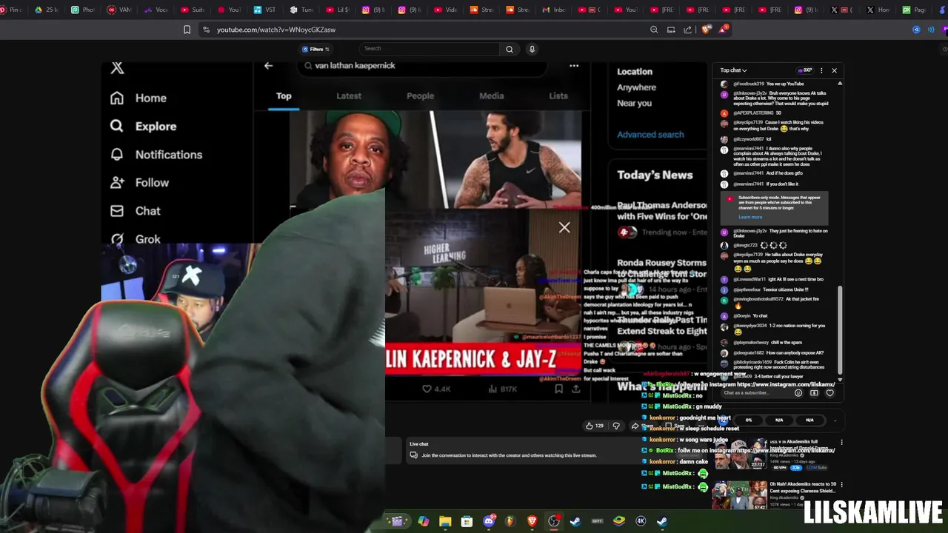Screen dimensions: 948x533
Task: Open Super Chat dollar icon in chat
Action: [814, 393]
